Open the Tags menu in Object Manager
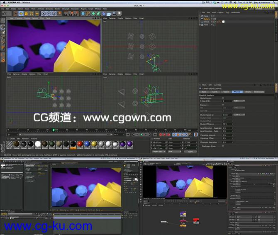278x235 pixels. (x=227, y=12)
